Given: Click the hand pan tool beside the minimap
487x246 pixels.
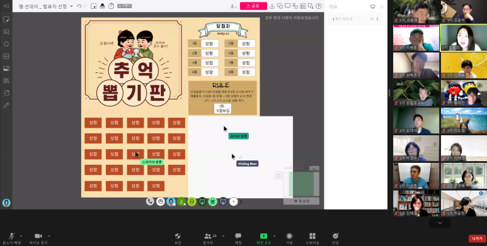Looking at the screenshot, I should (278, 176).
